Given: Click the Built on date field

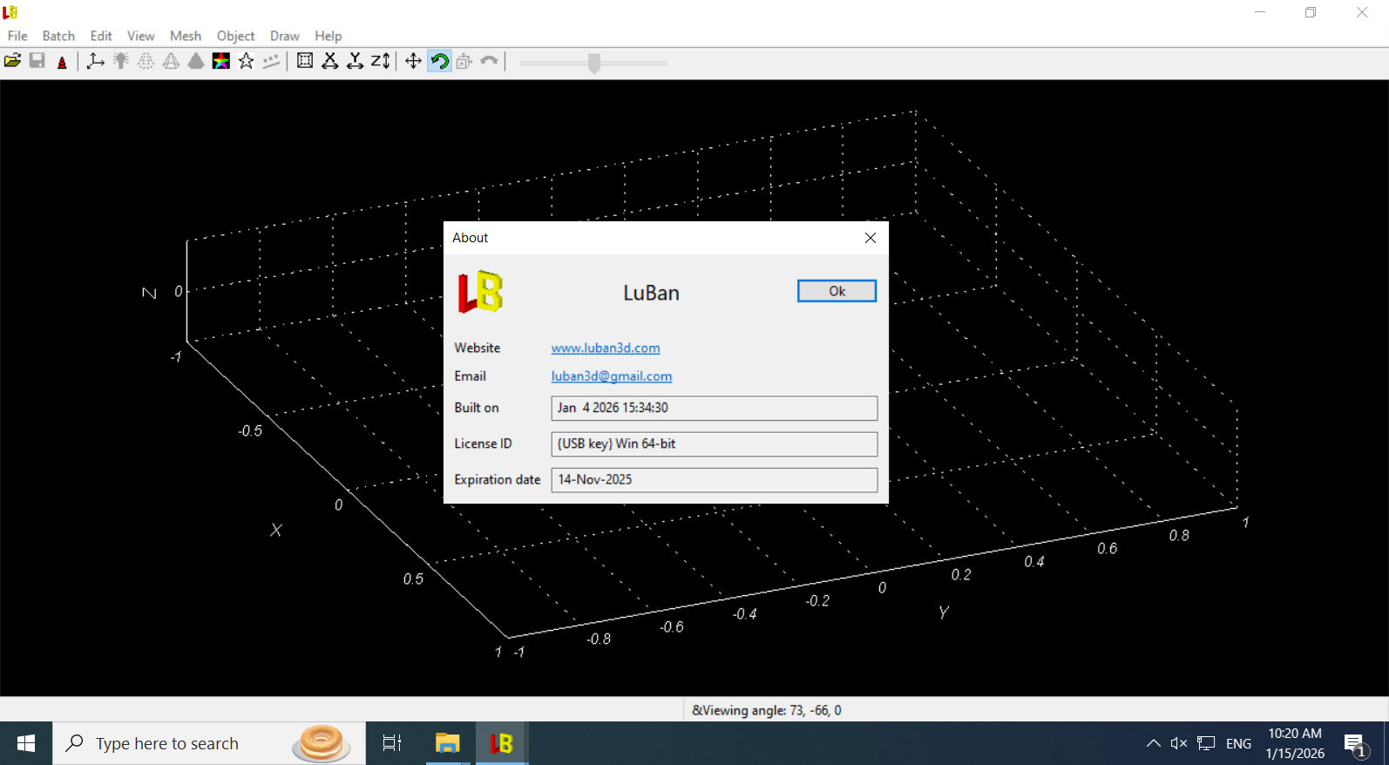Looking at the screenshot, I should [714, 408].
